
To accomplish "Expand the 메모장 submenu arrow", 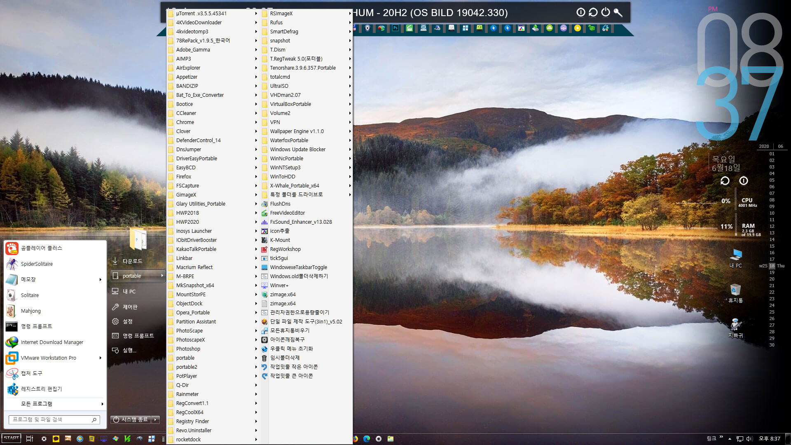I will [101, 280].
